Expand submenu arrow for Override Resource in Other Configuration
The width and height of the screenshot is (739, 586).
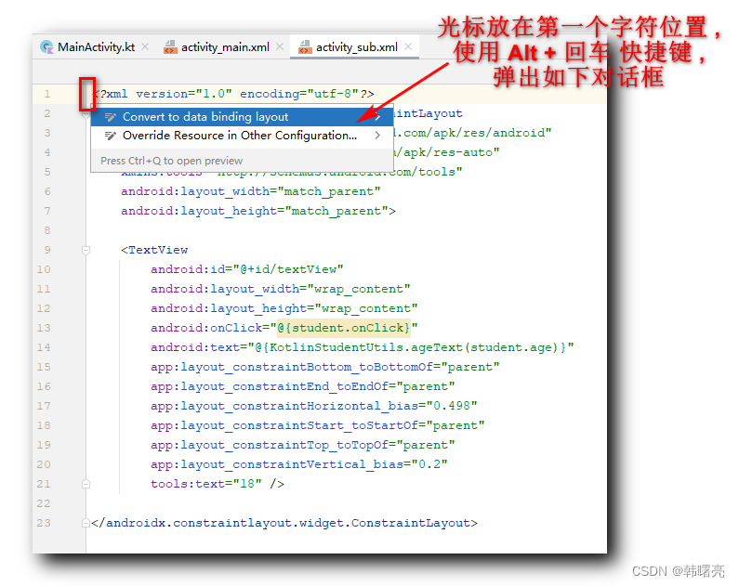377,136
